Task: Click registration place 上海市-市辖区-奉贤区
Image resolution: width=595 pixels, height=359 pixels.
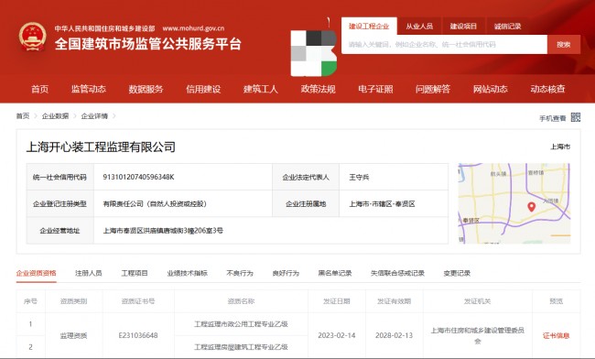Action: tap(382, 204)
